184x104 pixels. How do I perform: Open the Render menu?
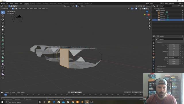click(11, 3)
